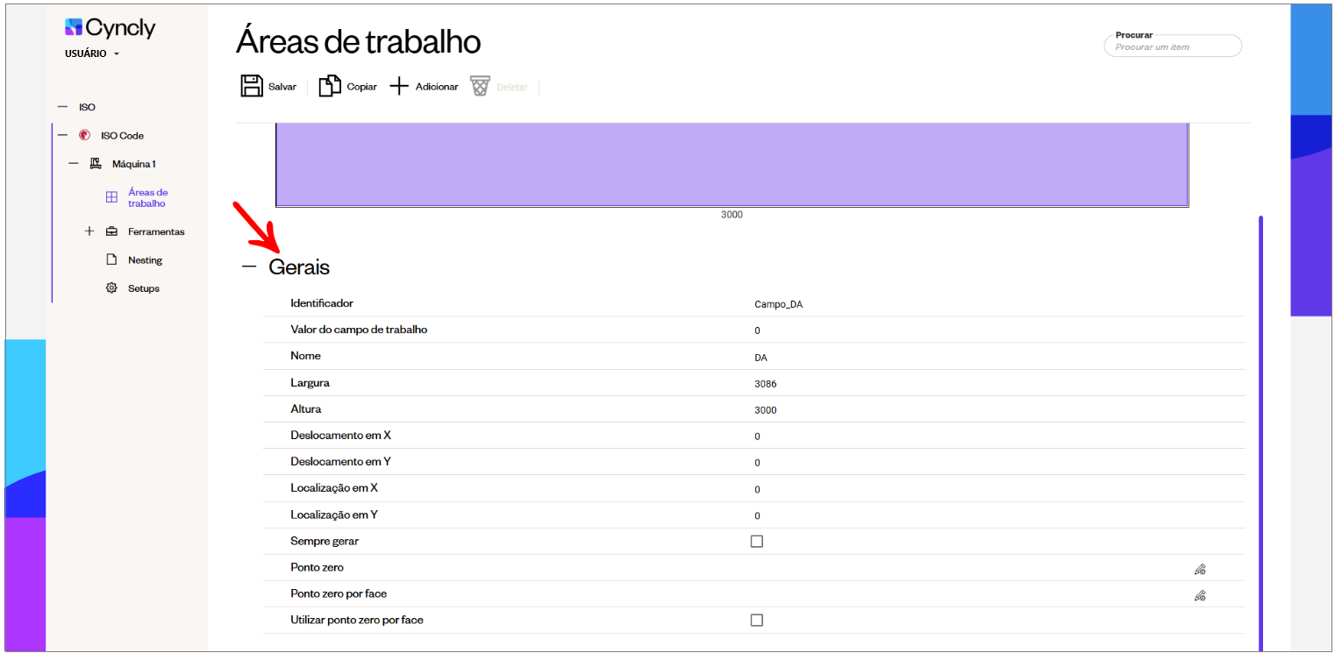Toggle Utilizar ponto zero por face checkbox
The image size is (1335, 653).
click(757, 621)
